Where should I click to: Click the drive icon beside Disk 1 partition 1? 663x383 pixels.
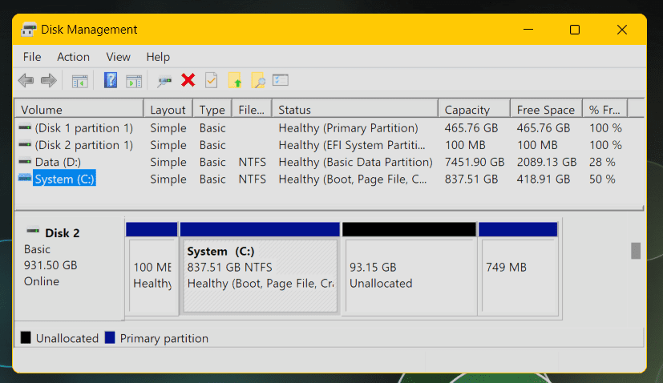point(25,127)
